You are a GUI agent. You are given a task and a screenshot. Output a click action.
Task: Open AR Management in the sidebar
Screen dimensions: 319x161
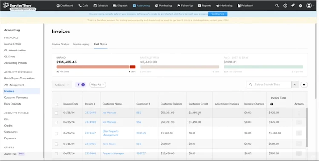click(x=14, y=85)
